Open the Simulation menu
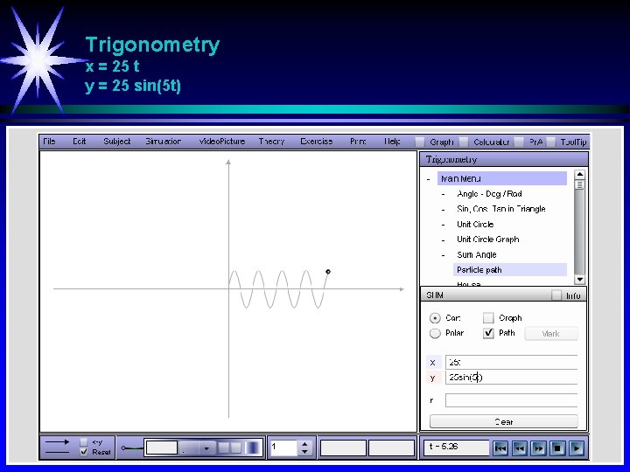630x472 pixels. 163,142
